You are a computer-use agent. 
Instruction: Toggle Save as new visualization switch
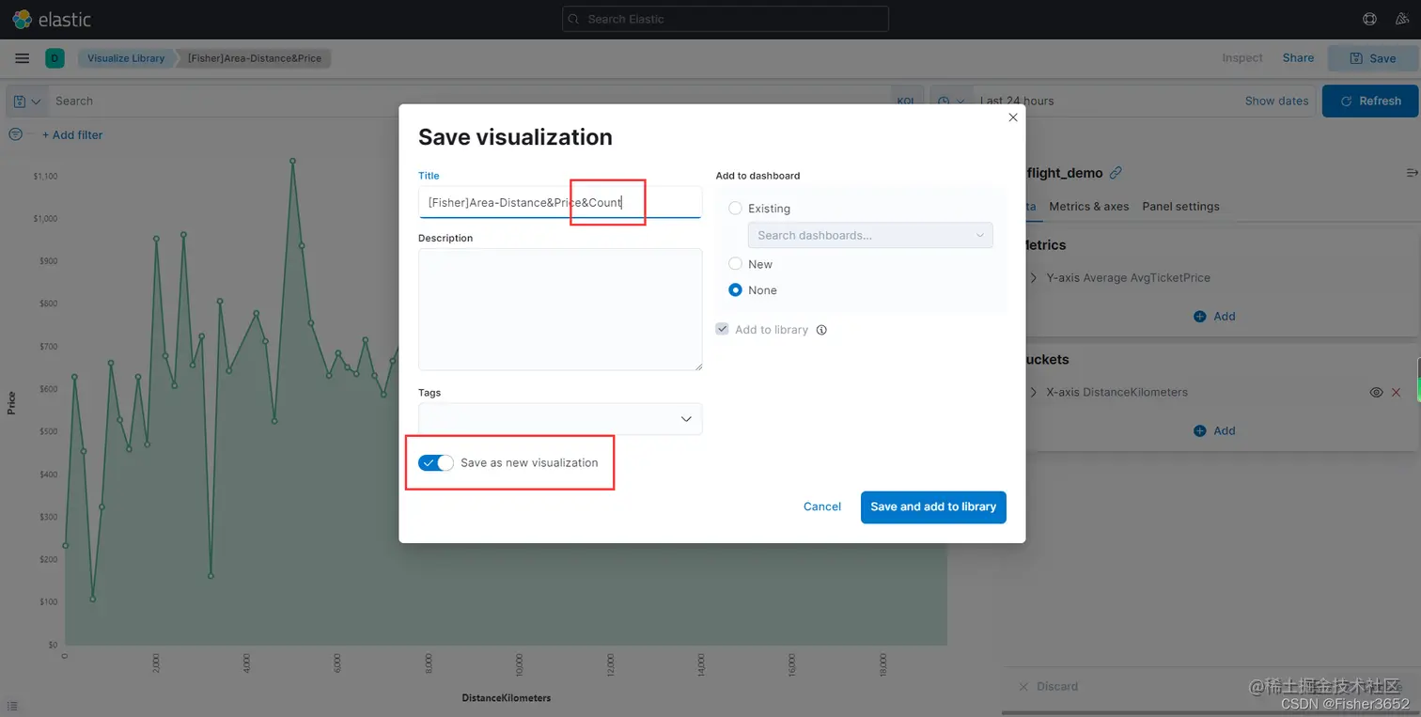point(436,462)
